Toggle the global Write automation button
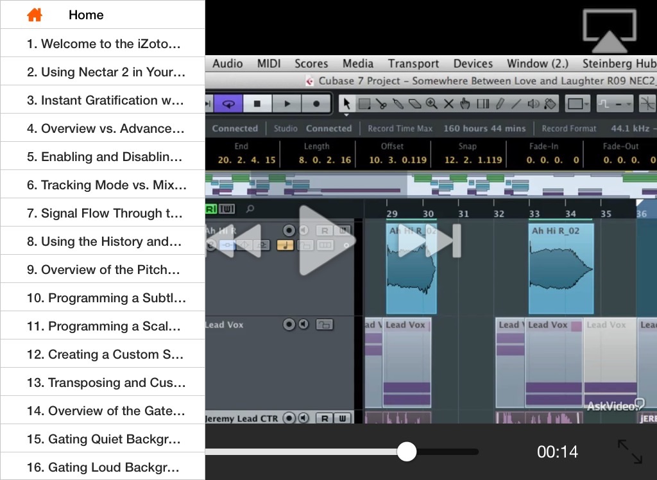Image resolution: width=657 pixels, height=480 pixels. point(226,209)
